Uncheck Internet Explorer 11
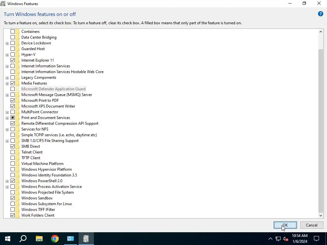This screenshot has width=327, height=245. (12, 60)
